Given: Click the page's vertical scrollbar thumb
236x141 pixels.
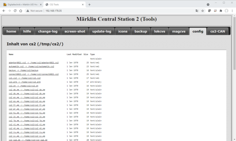Looking at the screenshot, I should [234, 43].
